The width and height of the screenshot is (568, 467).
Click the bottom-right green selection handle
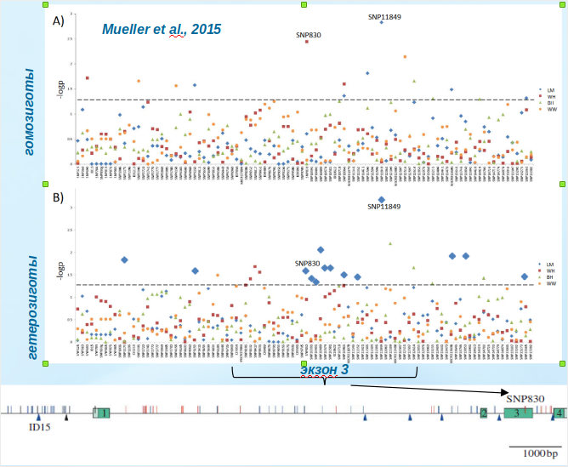tap(563, 363)
